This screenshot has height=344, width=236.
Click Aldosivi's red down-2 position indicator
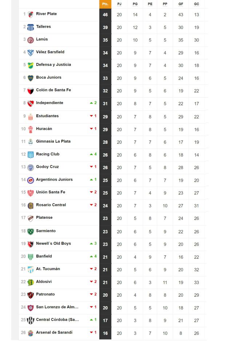(93, 281)
